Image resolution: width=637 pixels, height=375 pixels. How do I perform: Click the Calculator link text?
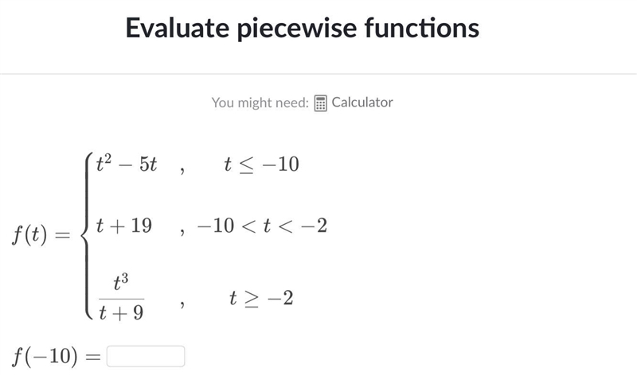[362, 102]
